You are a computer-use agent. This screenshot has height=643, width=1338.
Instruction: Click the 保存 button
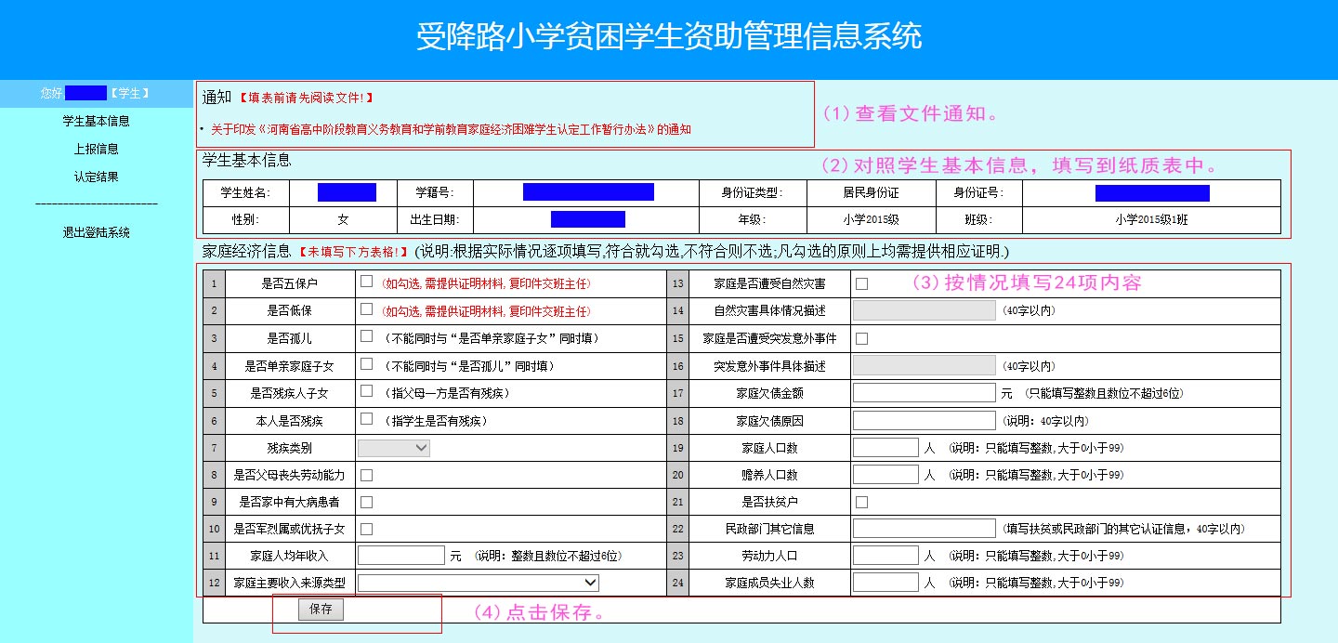point(321,610)
